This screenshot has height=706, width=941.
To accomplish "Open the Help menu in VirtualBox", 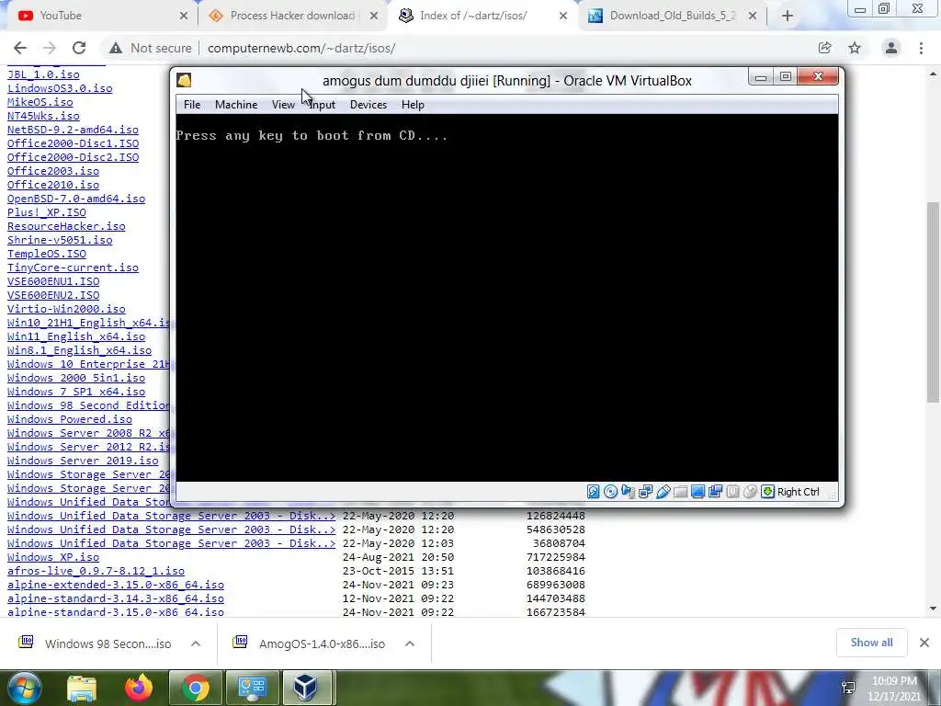I will coord(413,105).
